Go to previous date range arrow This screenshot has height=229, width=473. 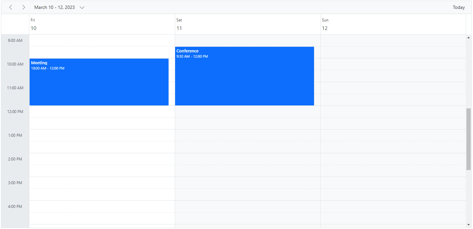11,7
